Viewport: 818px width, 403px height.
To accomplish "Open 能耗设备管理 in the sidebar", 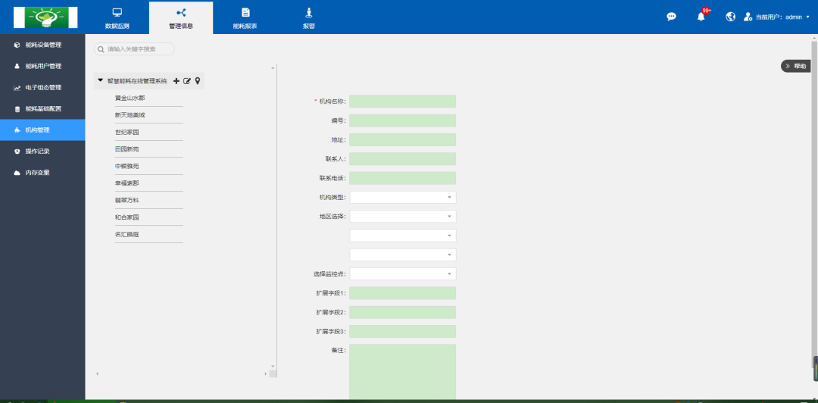I will pyautogui.click(x=42, y=45).
